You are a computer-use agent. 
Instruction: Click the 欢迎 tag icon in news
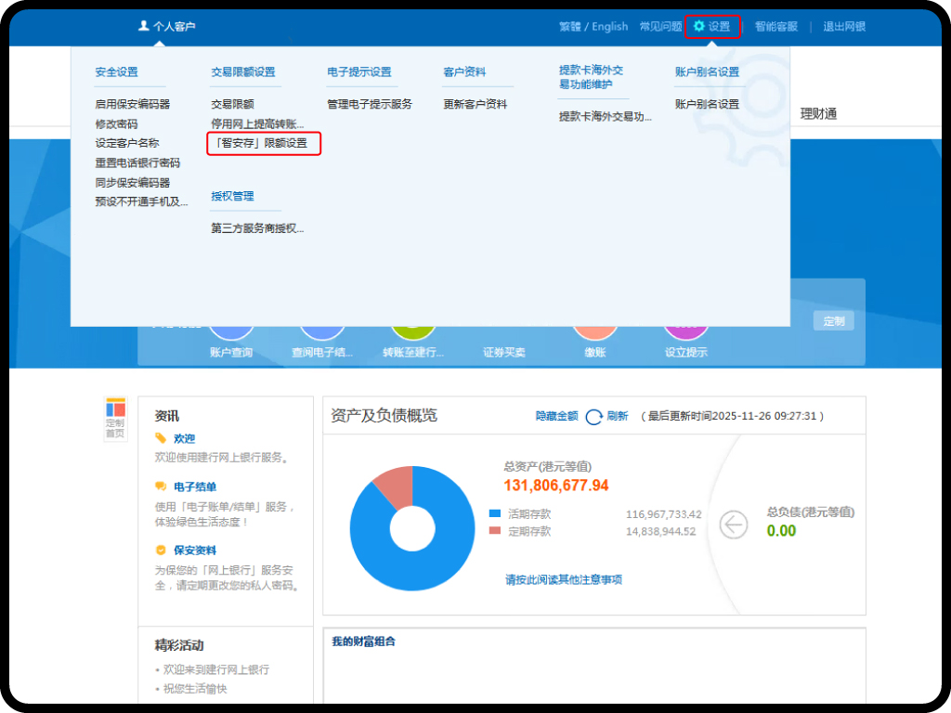pos(161,438)
